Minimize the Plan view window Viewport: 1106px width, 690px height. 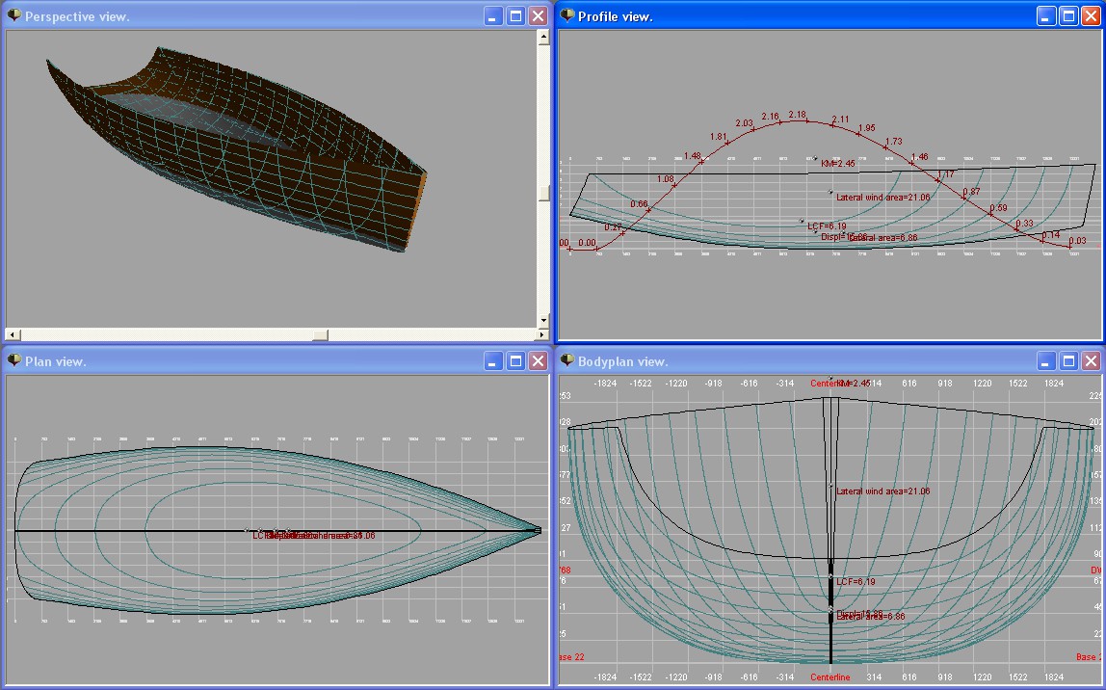pos(493,360)
